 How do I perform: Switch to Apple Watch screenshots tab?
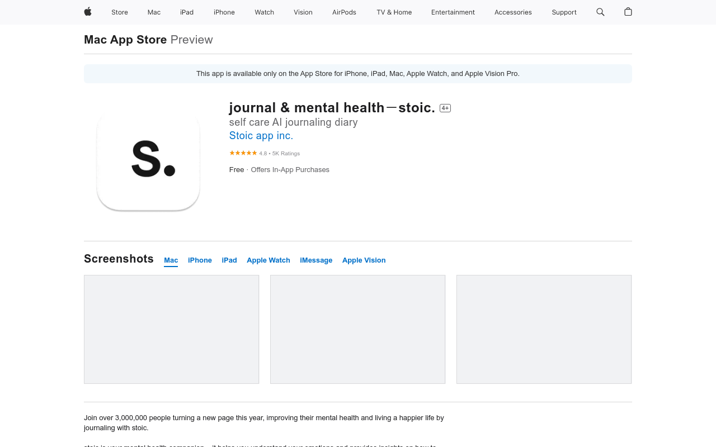point(268,260)
